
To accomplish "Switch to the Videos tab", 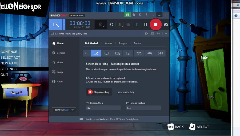I will (x=108, y=43).
